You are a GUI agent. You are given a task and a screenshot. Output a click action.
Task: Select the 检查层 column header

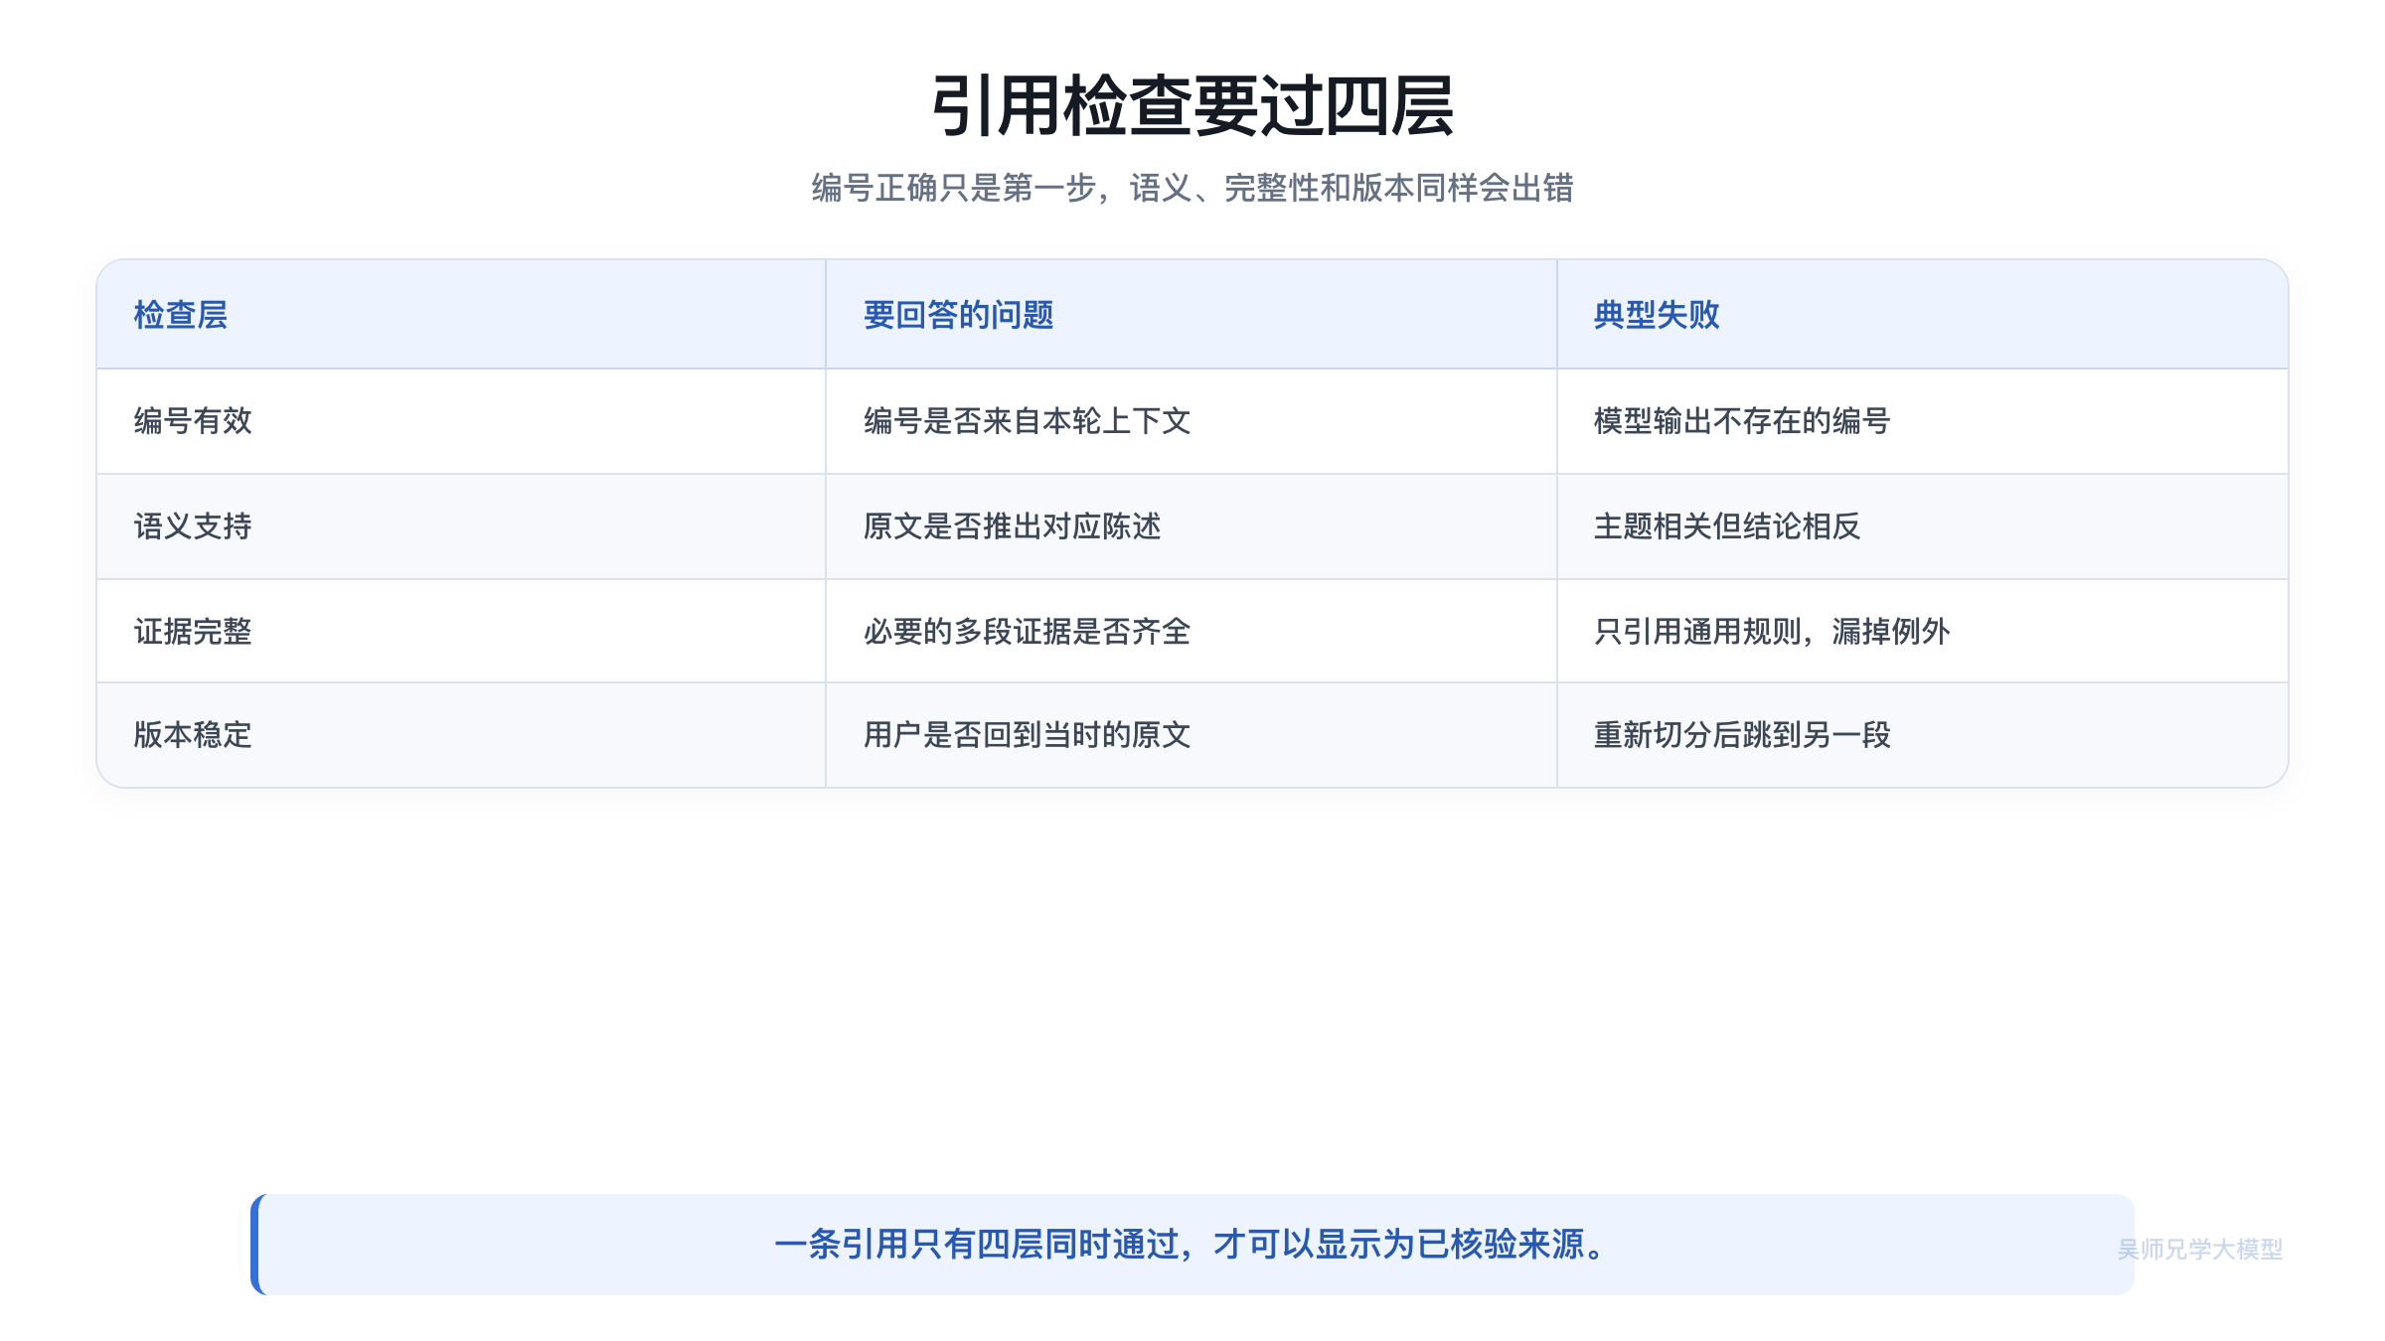click(461, 315)
